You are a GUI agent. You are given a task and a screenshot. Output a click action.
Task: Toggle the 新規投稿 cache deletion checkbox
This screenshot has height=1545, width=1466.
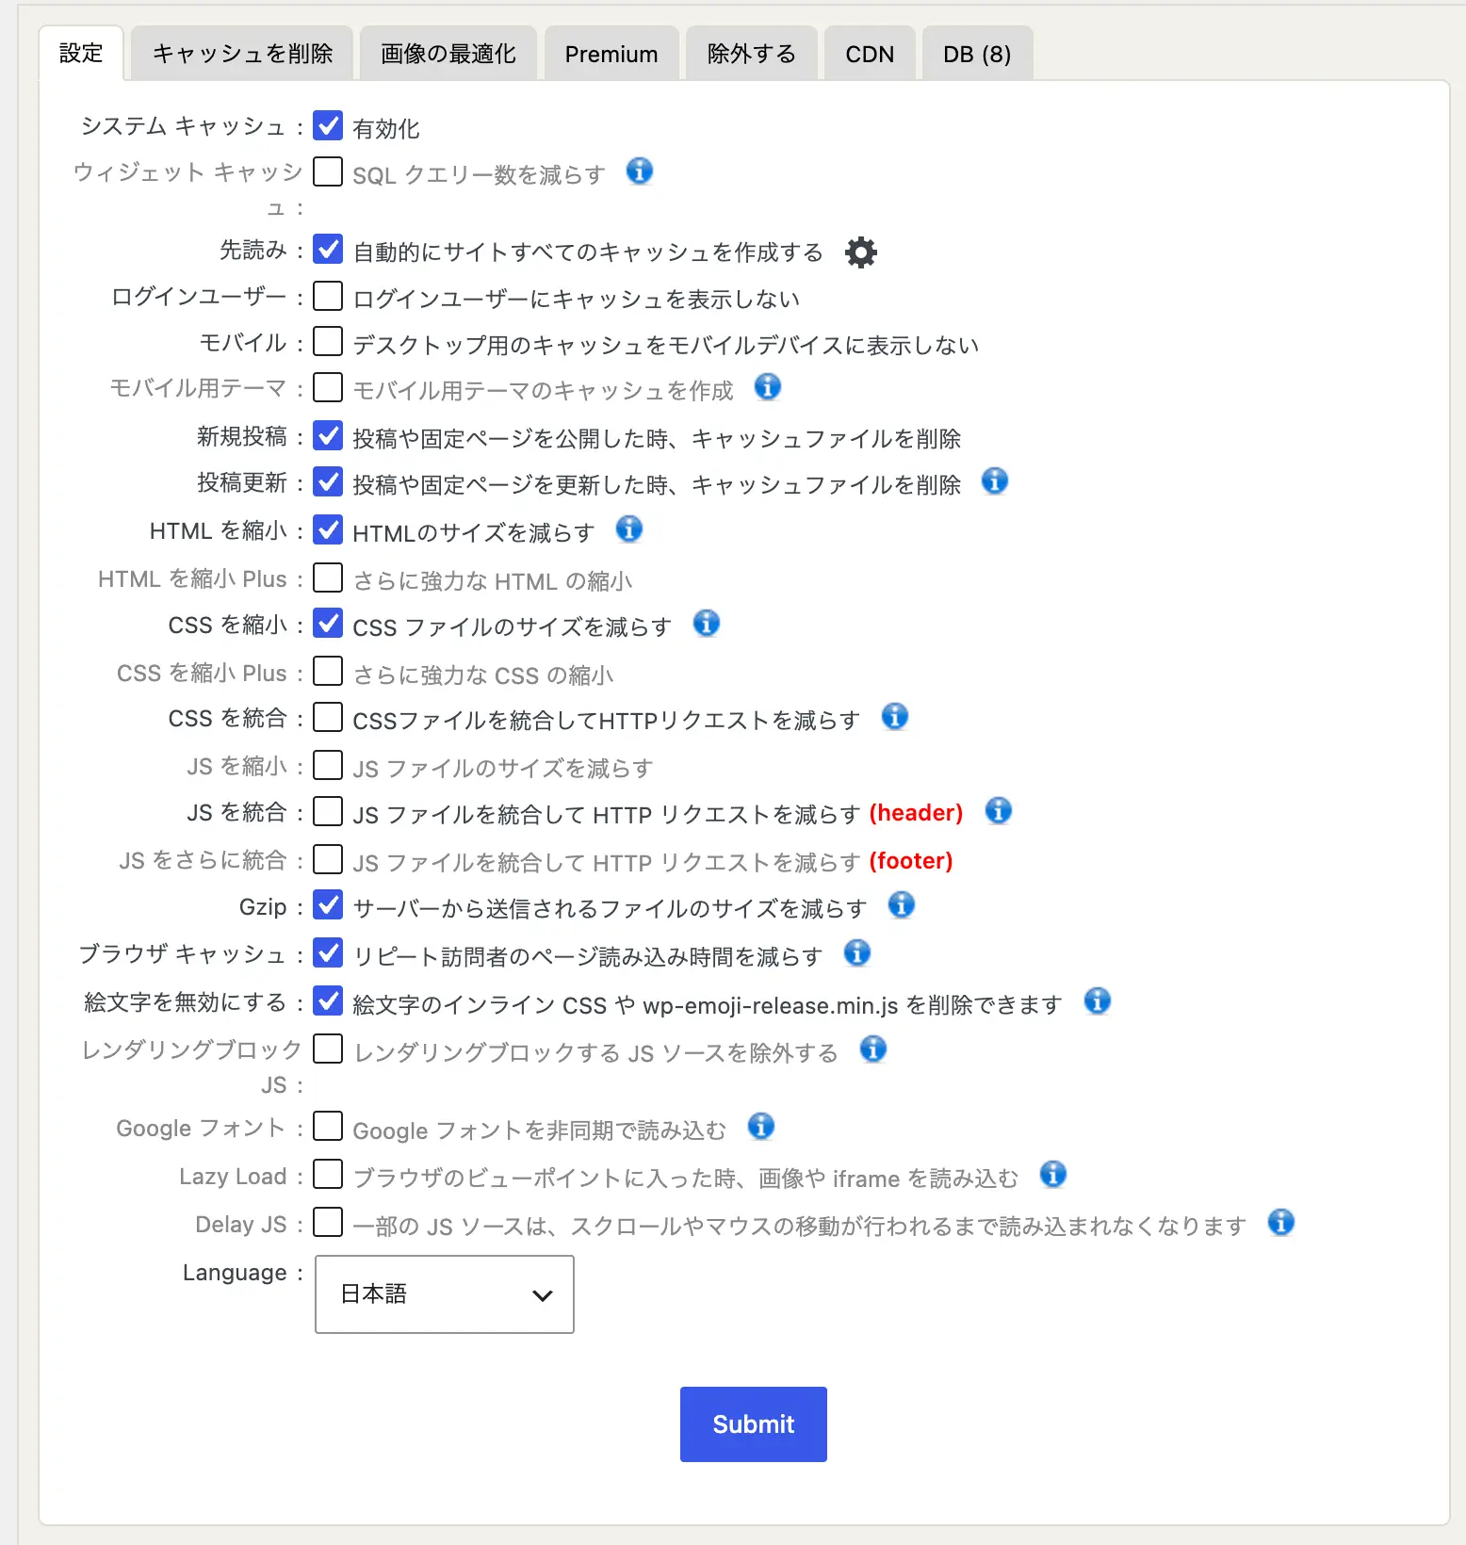tap(328, 435)
